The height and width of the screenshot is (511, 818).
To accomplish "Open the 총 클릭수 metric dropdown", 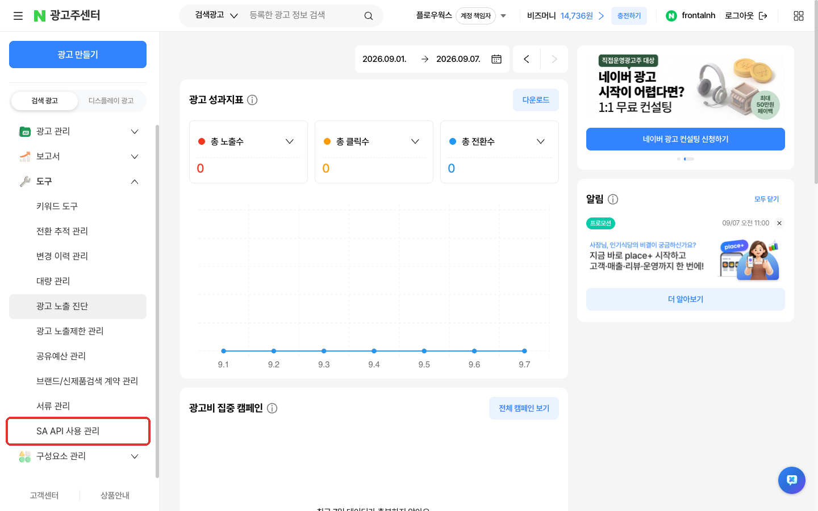I will [x=415, y=141].
